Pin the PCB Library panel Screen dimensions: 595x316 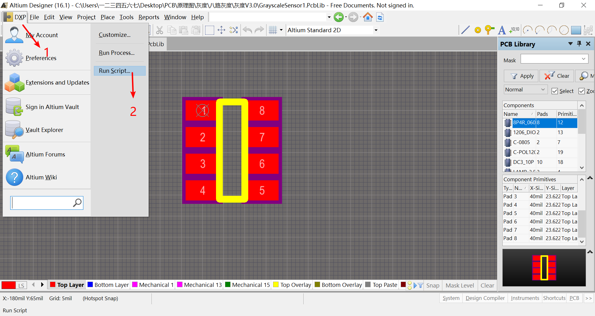tap(579, 44)
